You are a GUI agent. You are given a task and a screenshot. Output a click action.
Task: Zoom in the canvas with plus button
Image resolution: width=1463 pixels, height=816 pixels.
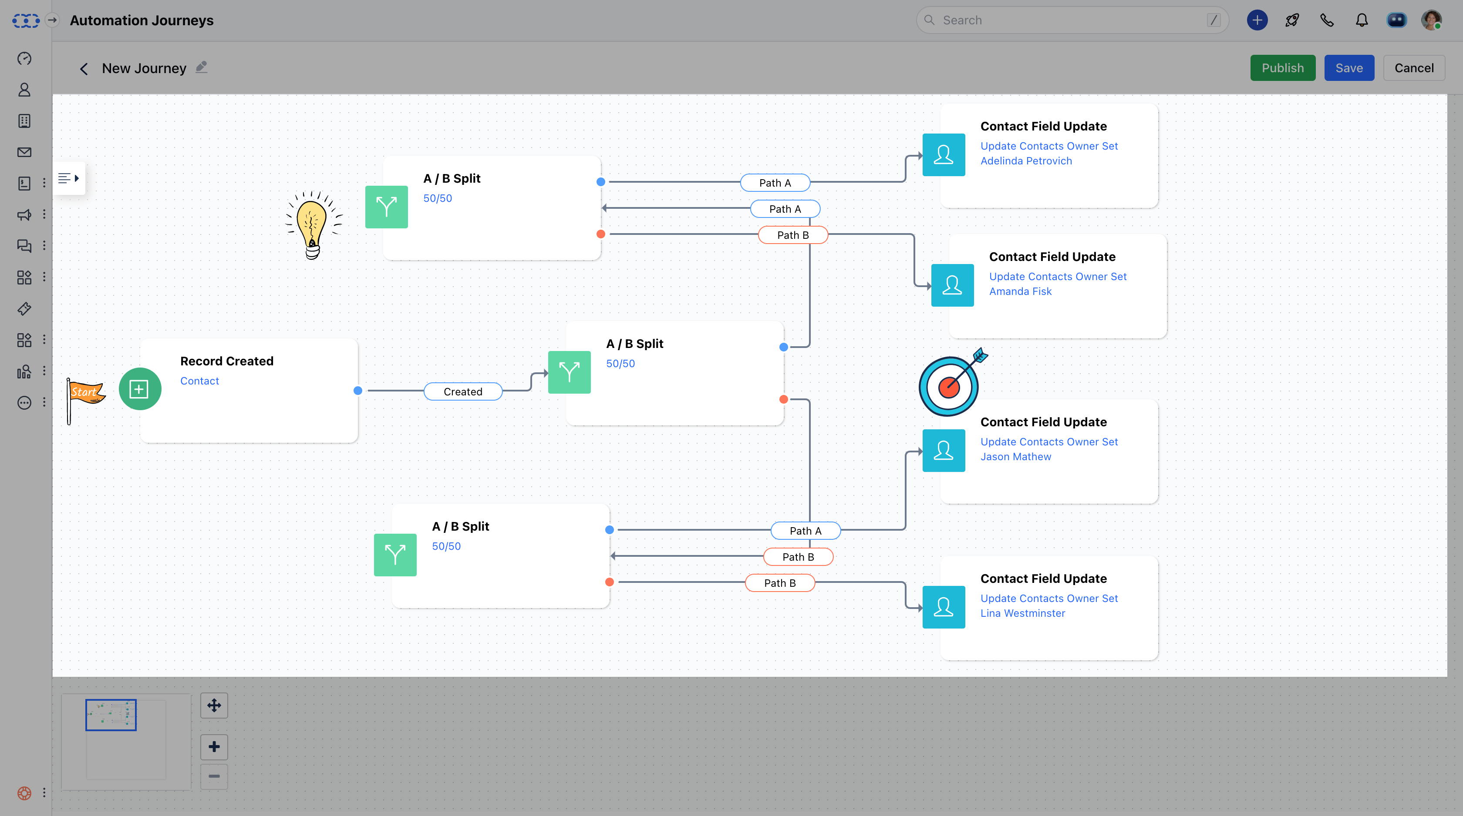point(214,747)
